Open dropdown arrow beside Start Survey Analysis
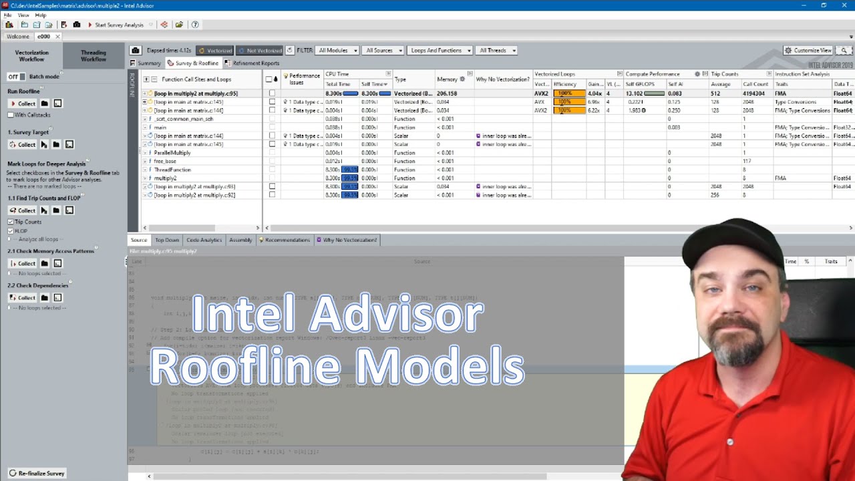The width and height of the screenshot is (855, 481). 150,25
